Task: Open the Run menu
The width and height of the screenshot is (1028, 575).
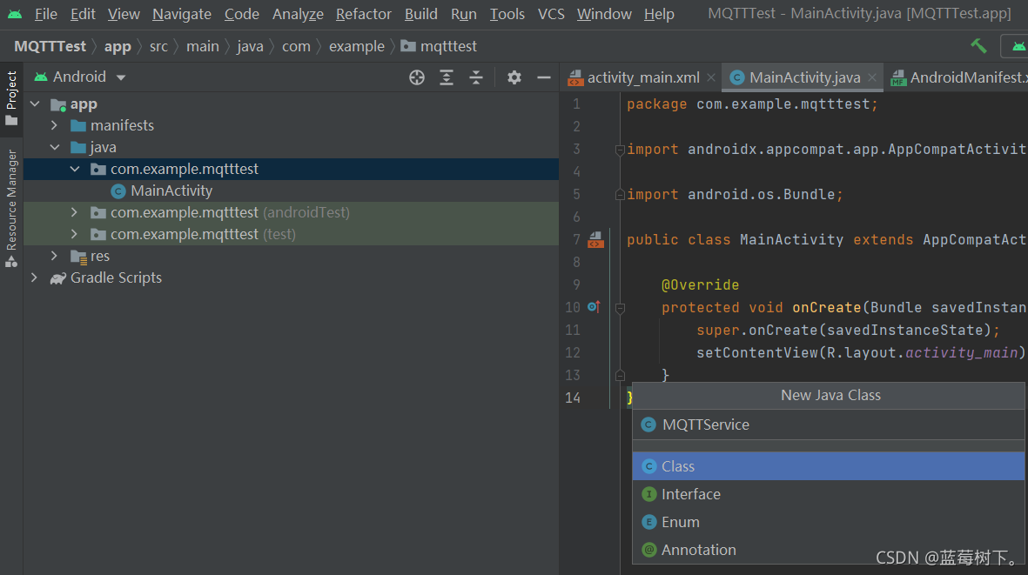Action: (x=464, y=14)
